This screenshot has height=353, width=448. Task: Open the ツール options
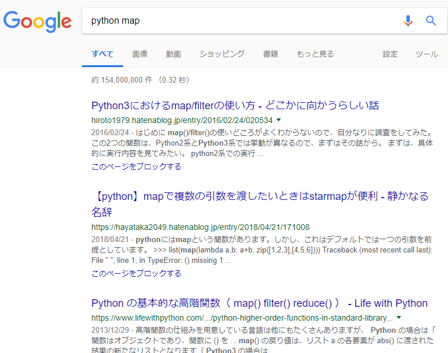coord(427,54)
